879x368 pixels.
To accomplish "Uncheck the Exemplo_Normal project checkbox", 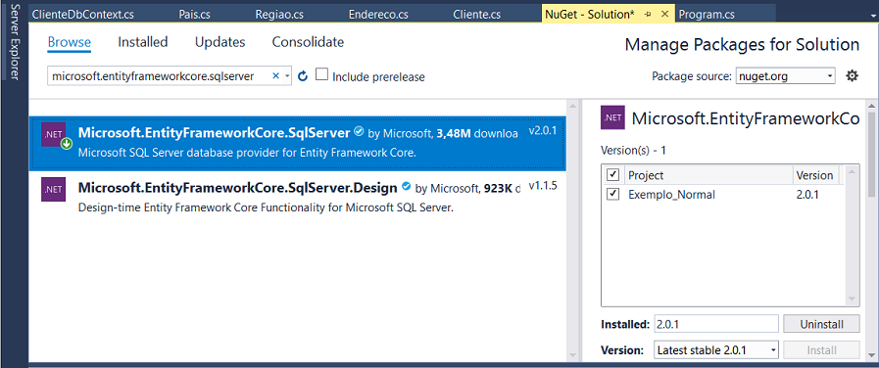I will 612,195.
